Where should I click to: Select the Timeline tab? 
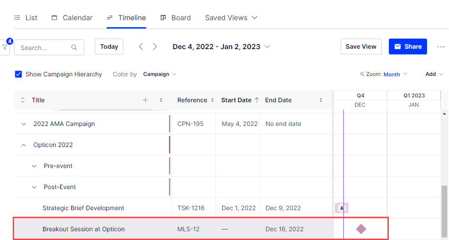click(x=126, y=18)
